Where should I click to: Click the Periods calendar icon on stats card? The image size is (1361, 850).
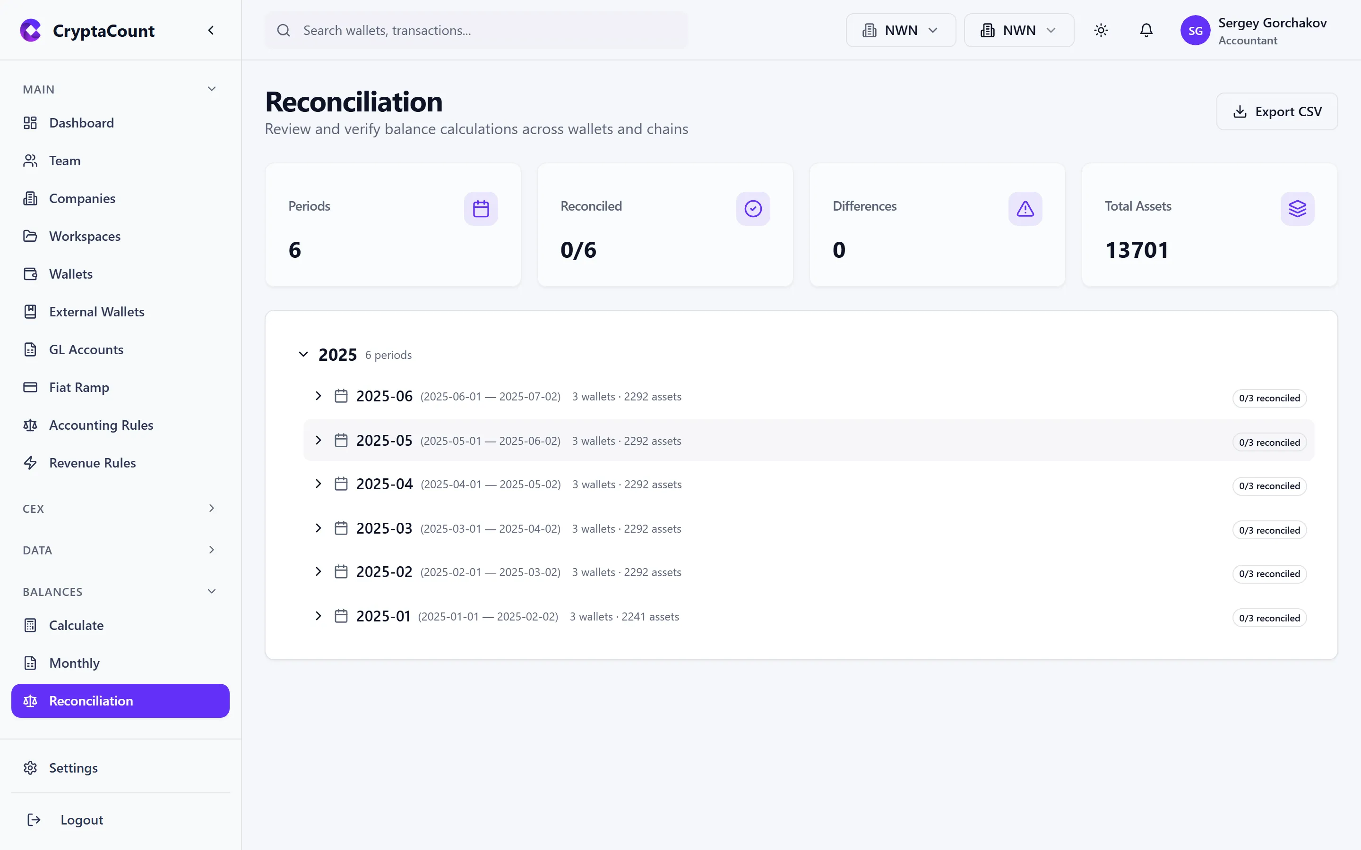(x=481, y=209)
